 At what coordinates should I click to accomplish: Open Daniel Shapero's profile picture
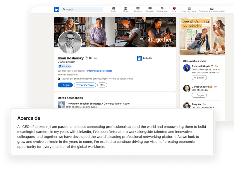coord(187,89)
